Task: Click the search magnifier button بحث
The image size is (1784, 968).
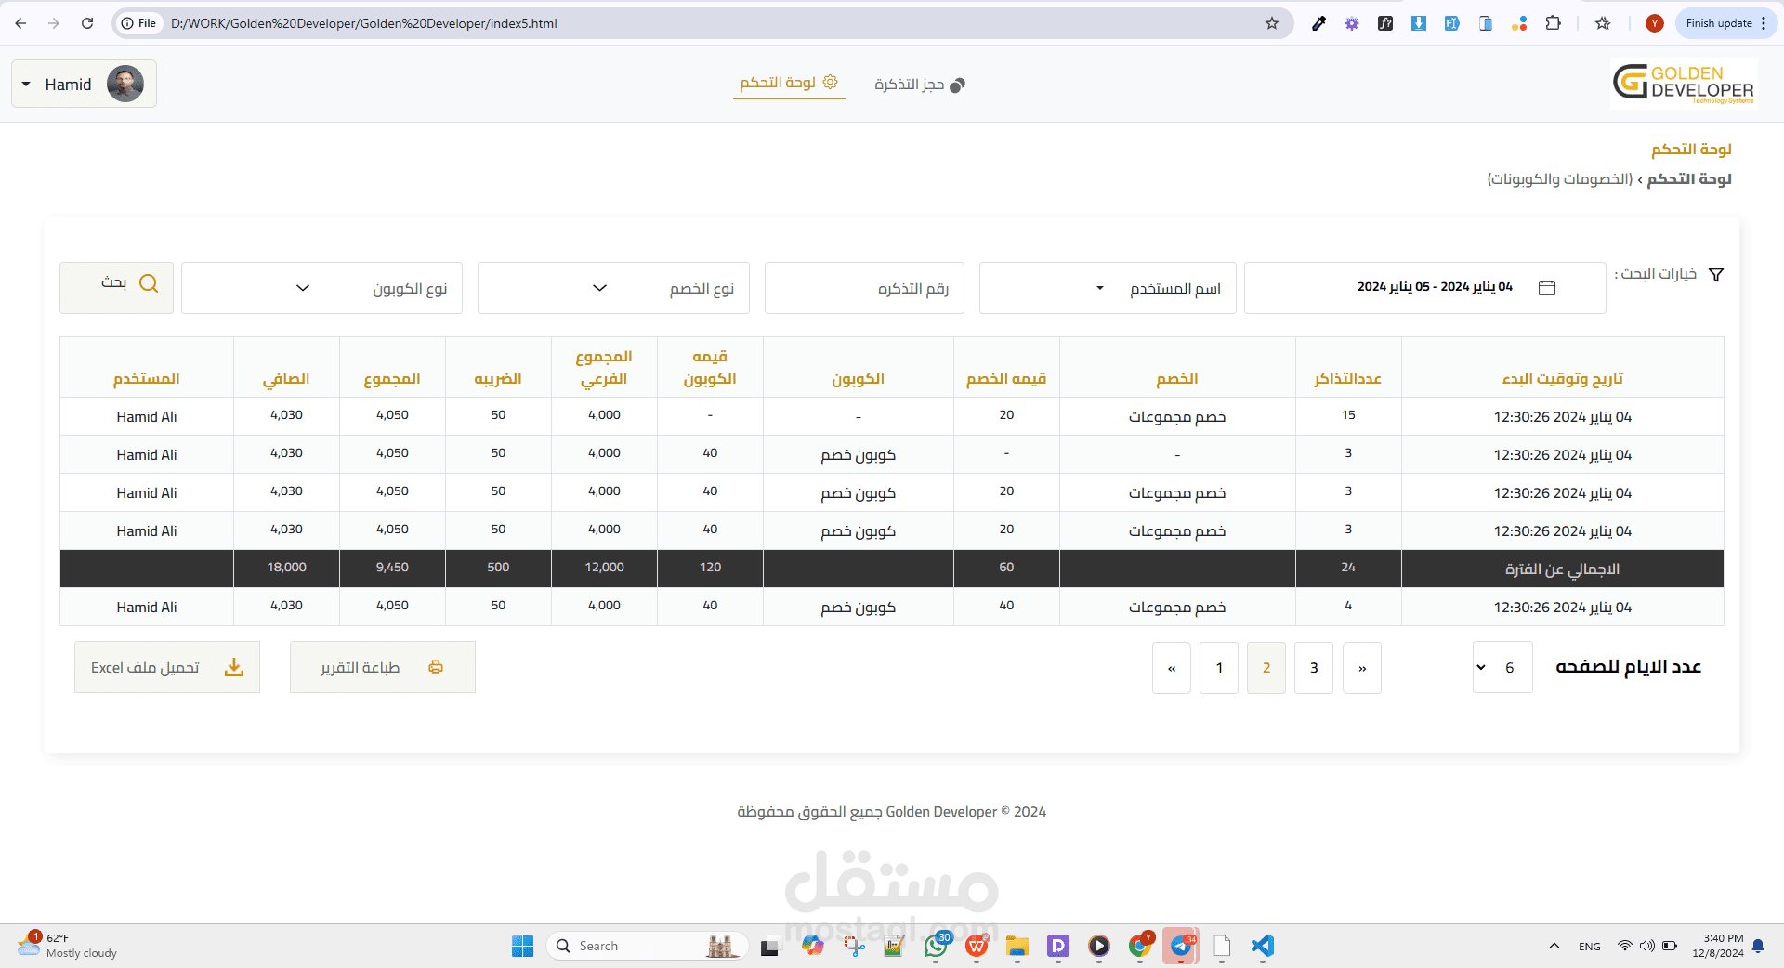Action: click(116, 287)
